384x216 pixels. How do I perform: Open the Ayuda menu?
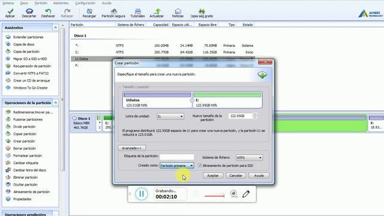[x=106, y=3]
